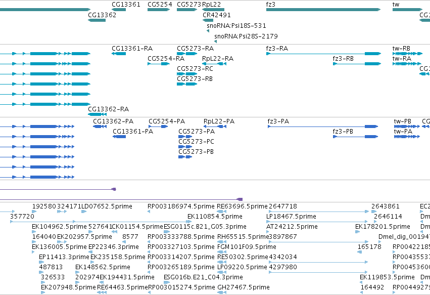The width and height of the screenshot is (430, 295).
Task: Click the EST labeled 2647718
Action: coord(283,206)
